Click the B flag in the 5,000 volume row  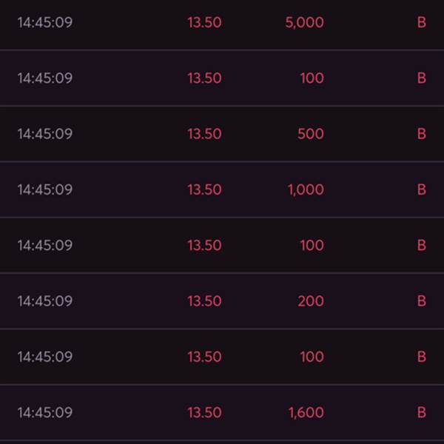tap(421, 22)
